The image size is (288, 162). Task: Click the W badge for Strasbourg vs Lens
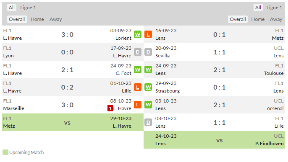coord(148,87)
